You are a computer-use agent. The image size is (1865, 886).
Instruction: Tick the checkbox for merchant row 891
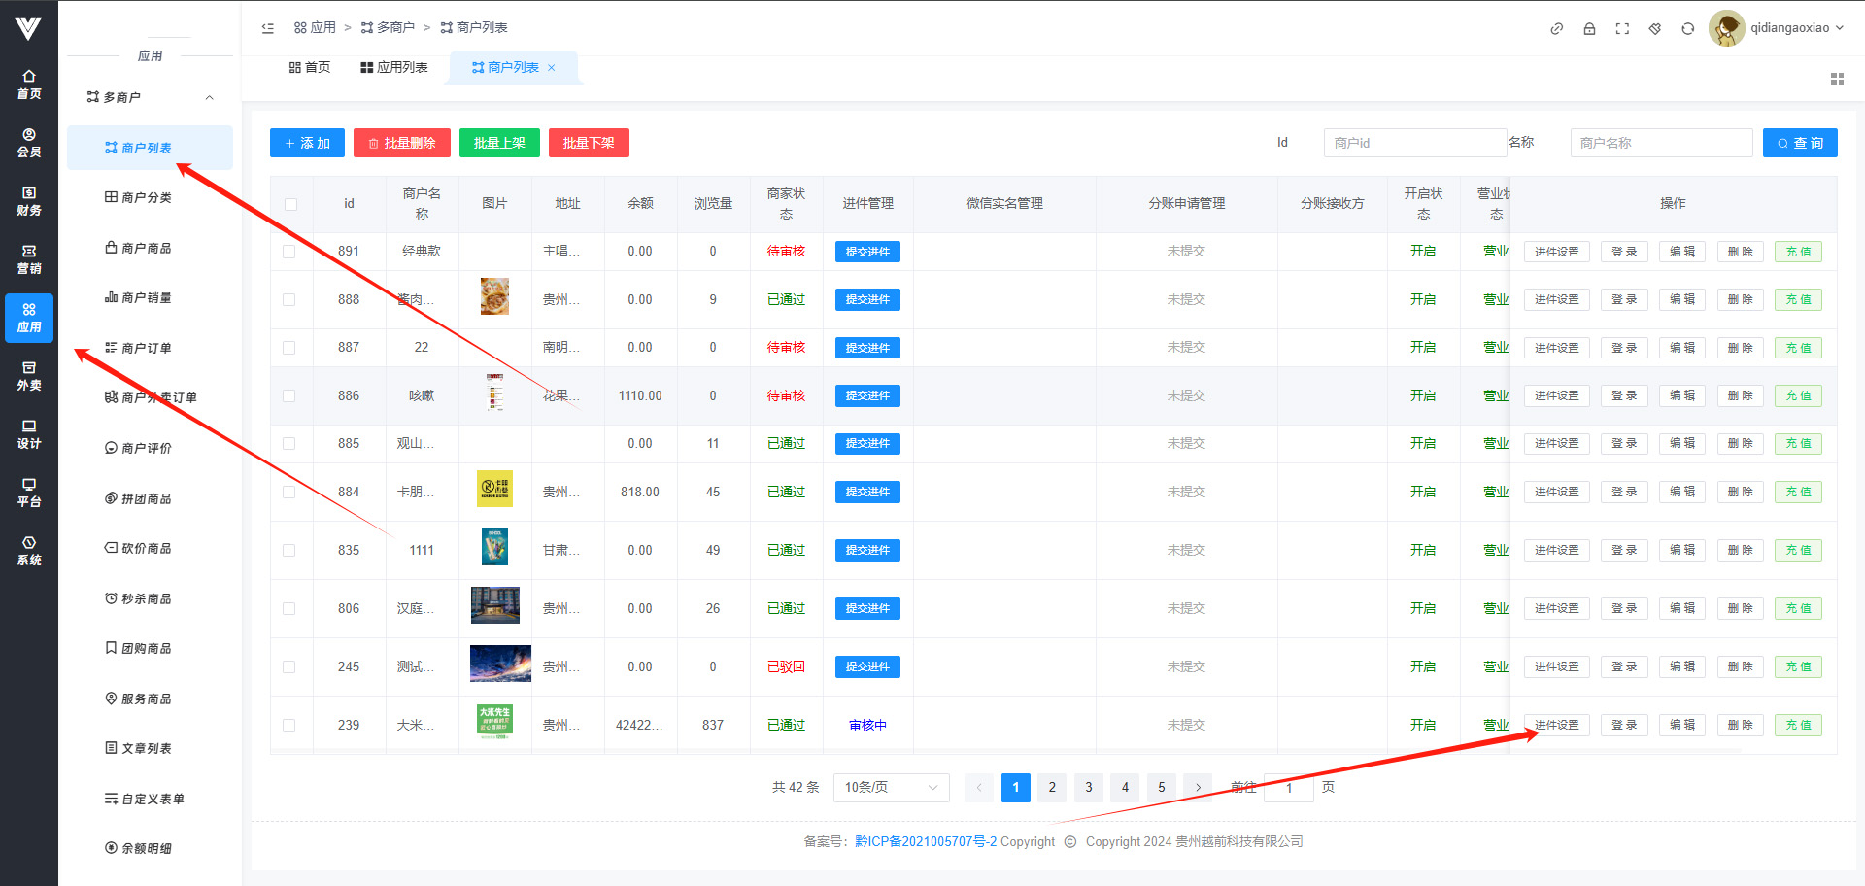pyautogui.click(x=289, y=252)
